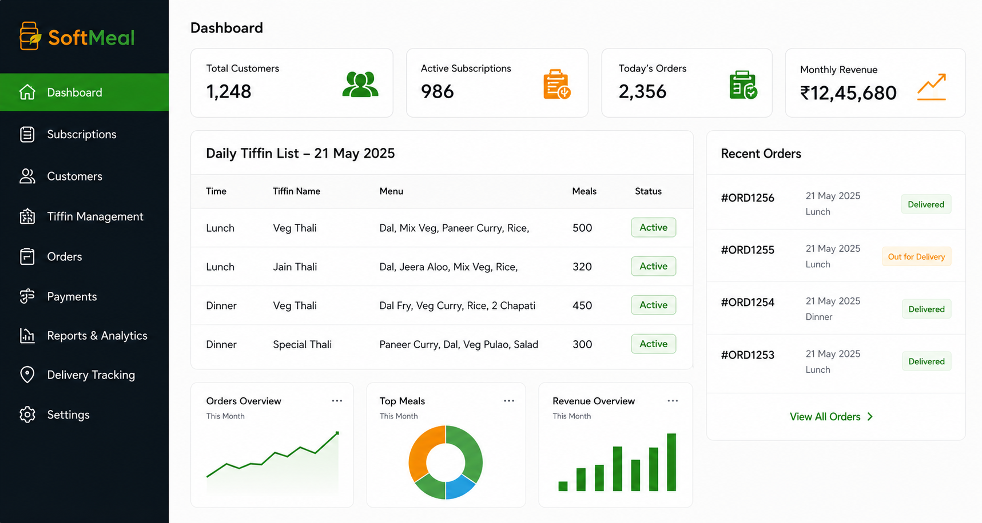The image size is (982, 523).
Task: Click the Out for Delivery badge
Action: (x=916, y=257)
